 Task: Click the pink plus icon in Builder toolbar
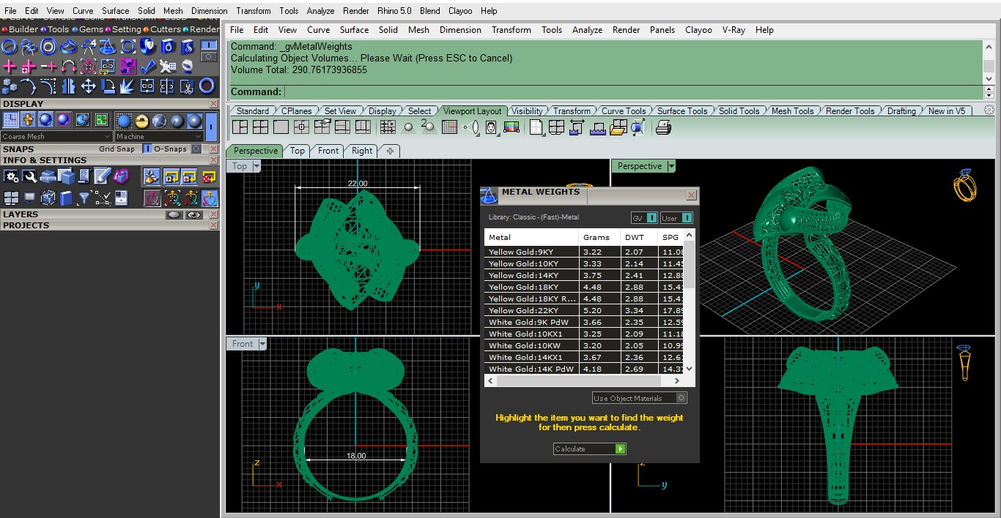click(x=9, y=67)
